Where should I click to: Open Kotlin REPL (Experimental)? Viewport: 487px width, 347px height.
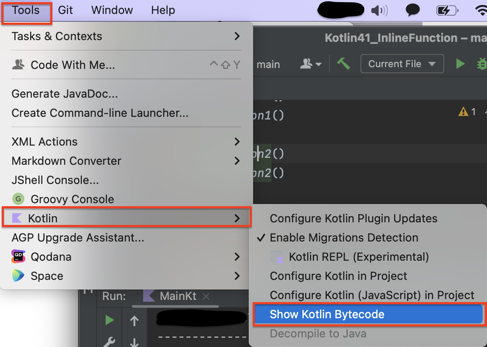(368, 257)
